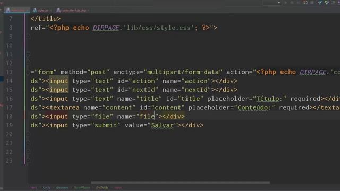
Task: Select 'input' in the breadcrumb bar
Action: point(118,187)
